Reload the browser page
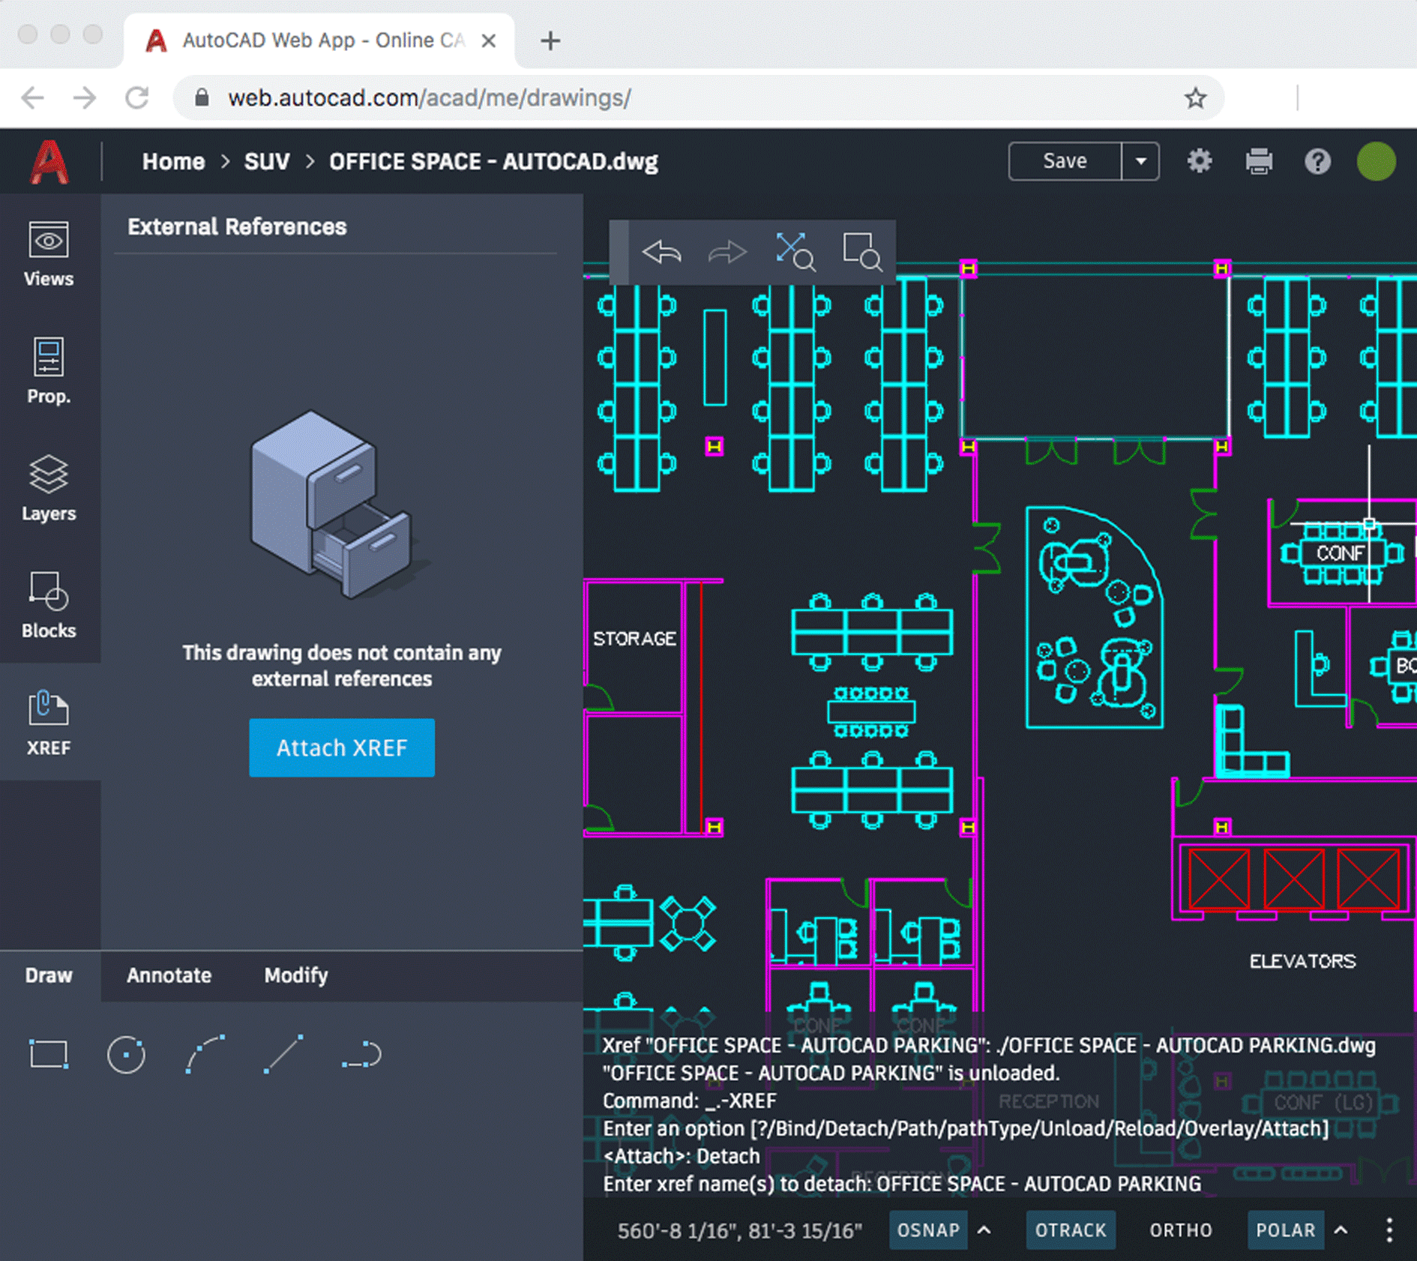This screenshot has width=1417, height=1261. point(136,97)
